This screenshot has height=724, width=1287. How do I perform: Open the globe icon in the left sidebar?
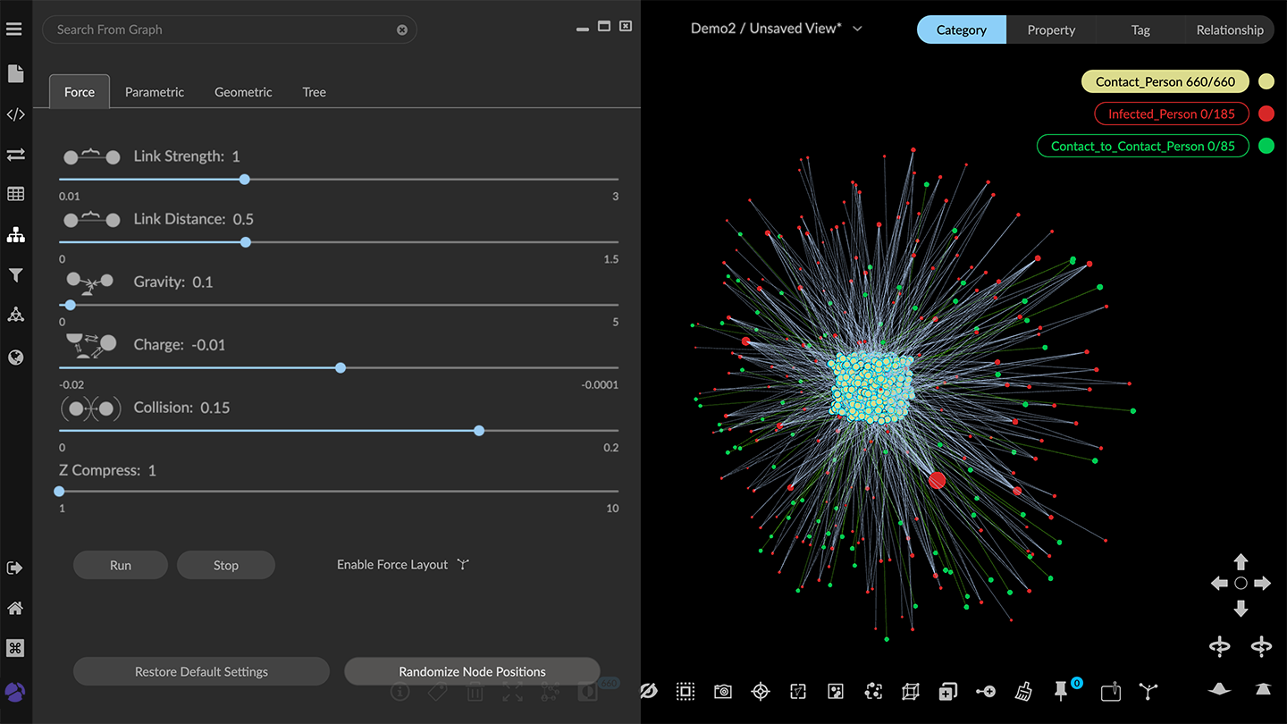point(15,358)
